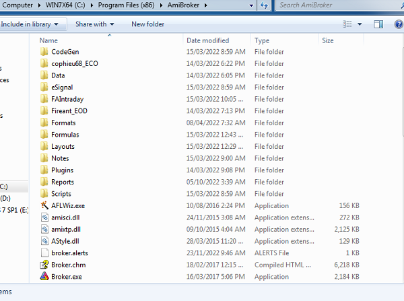The image size is (404, 301).
Task: Click the change view icon
Action: coord(347,24)
